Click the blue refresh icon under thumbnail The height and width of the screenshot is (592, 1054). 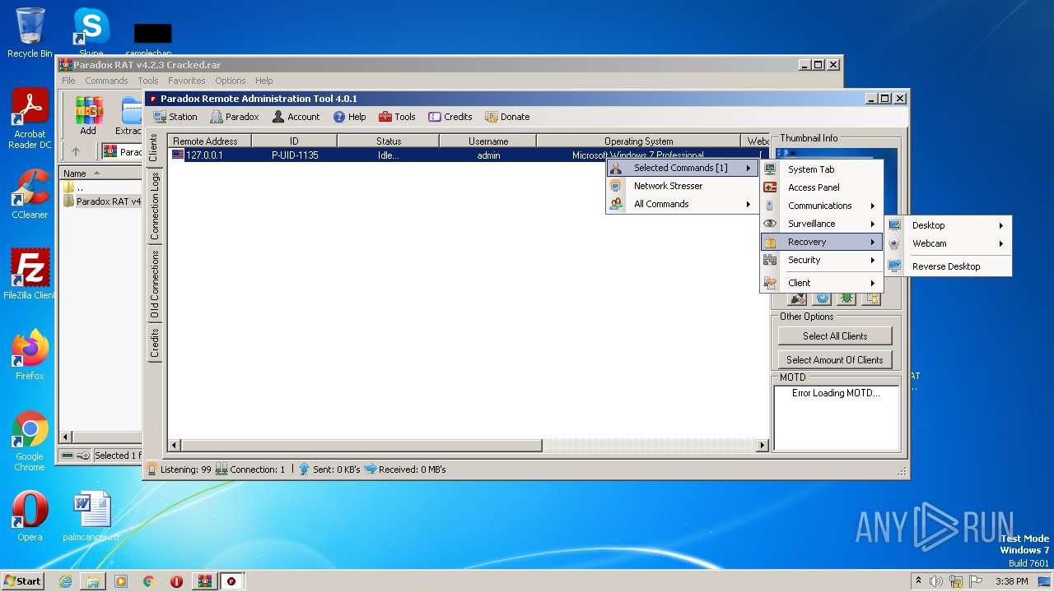[822, 299]
